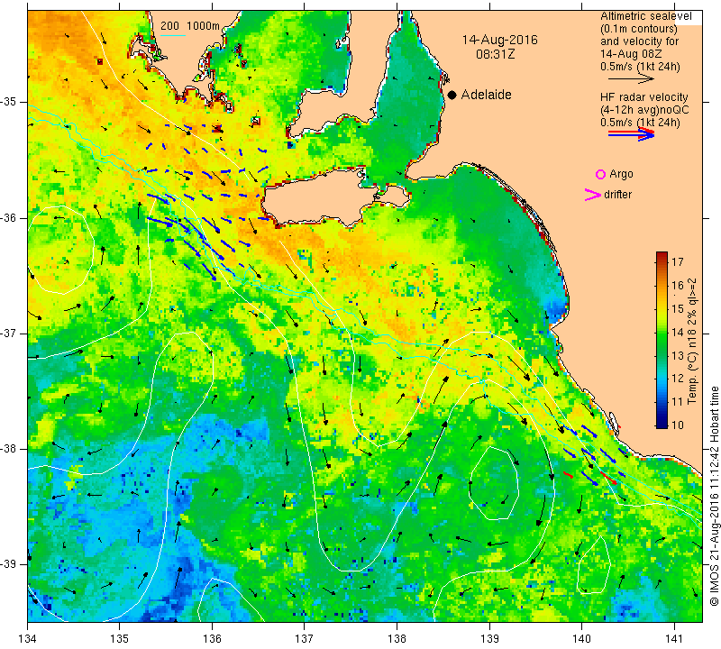
Task: Click the 14 value on temperature scale
Action: pyautogui.click(x=678, y=332)
